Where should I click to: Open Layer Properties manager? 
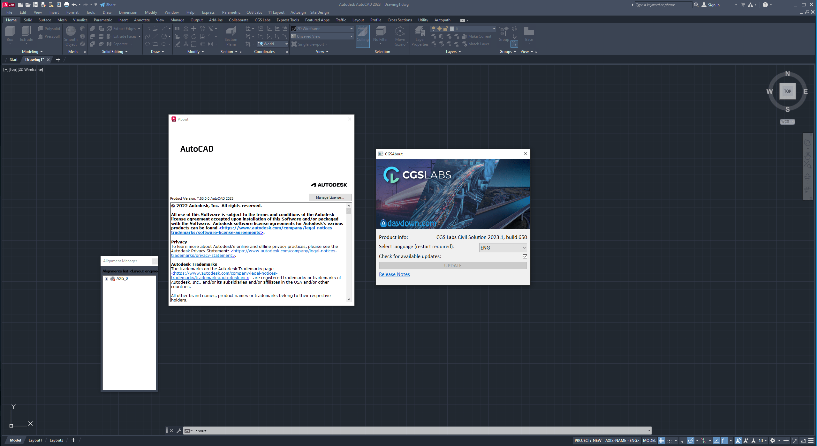tap(420, 36)
